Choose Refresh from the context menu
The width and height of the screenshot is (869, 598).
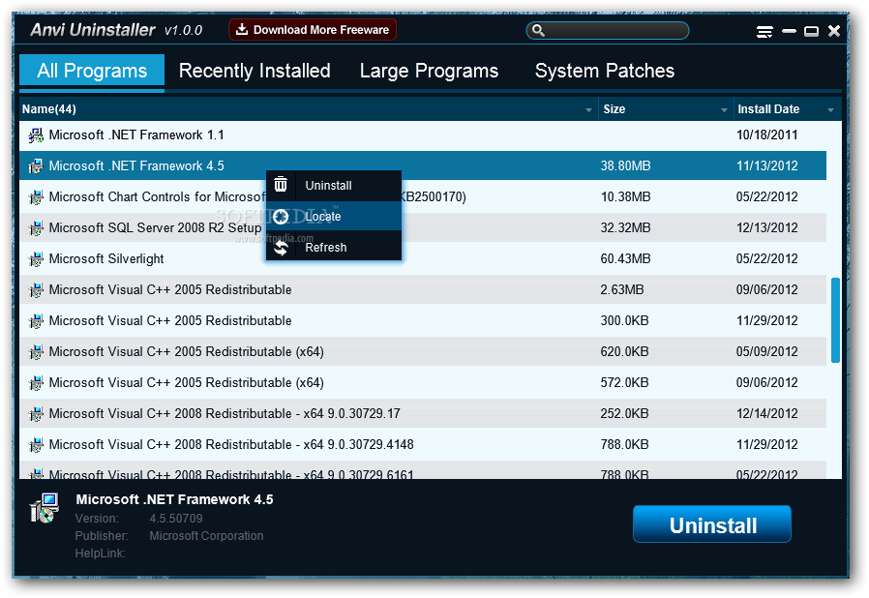click(334, 247)
